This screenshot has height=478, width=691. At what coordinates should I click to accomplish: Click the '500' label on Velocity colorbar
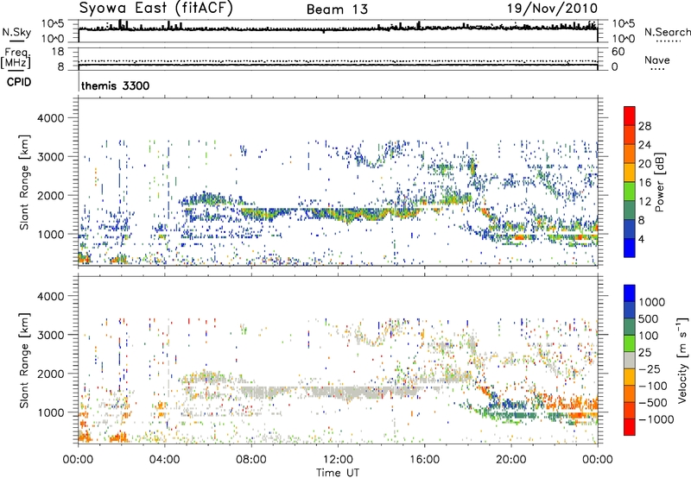649,318
